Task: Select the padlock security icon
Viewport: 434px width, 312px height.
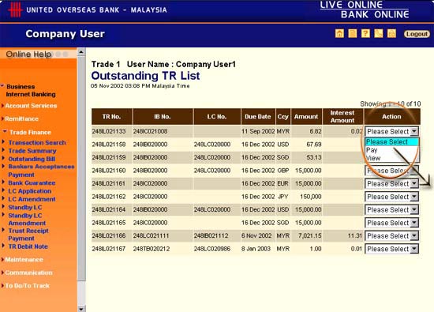Action: click(x=391, y=33)
